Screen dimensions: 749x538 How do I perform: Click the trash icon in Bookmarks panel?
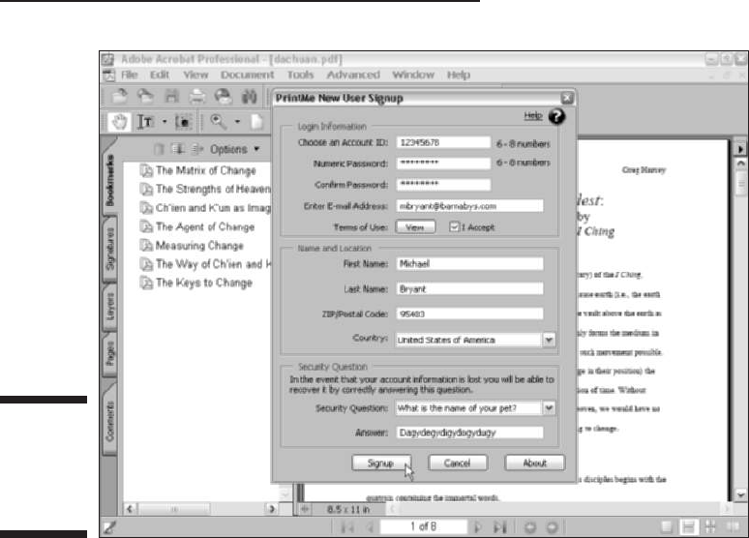tap(159, 149)
